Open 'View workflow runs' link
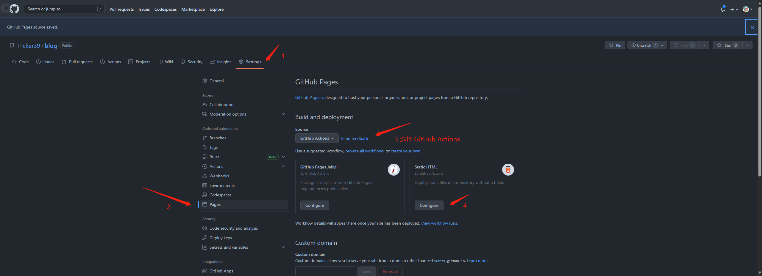This screenshot has width=762, height=276. tap(439, 223)
